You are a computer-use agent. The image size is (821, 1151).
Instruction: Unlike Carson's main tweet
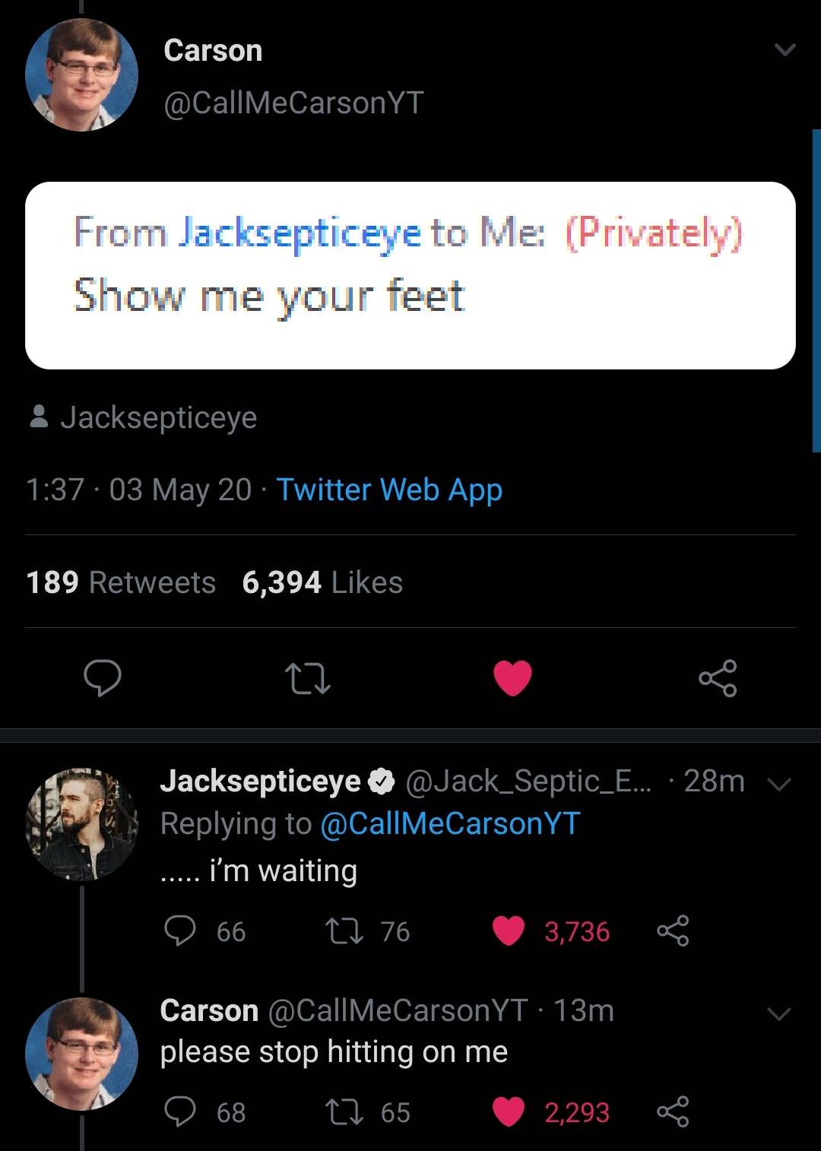click(x=512, y=678)
